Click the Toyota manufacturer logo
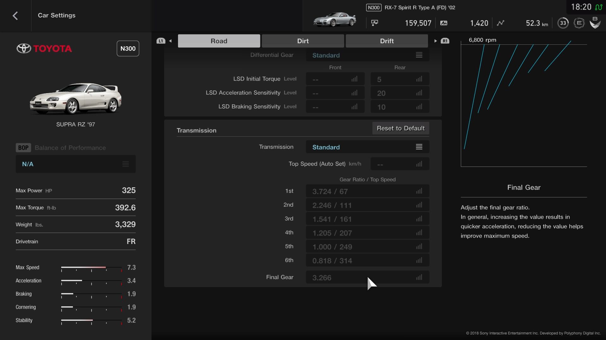 click(44, 48)
